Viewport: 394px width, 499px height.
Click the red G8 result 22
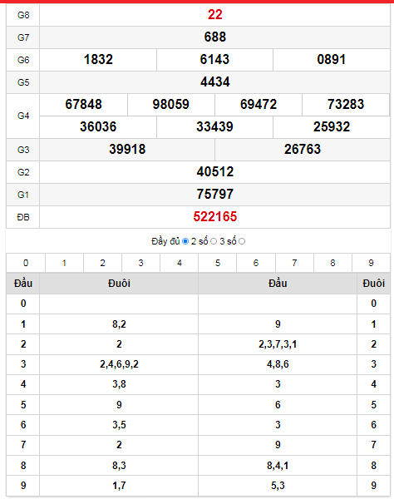pyautogui.click(x=215, y=15)
